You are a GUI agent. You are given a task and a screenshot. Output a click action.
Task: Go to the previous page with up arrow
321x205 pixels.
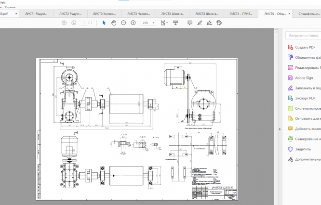click(x=64, y=23)
